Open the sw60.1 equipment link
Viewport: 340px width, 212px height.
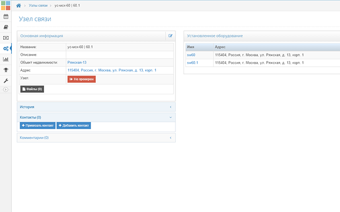[193, 62]
